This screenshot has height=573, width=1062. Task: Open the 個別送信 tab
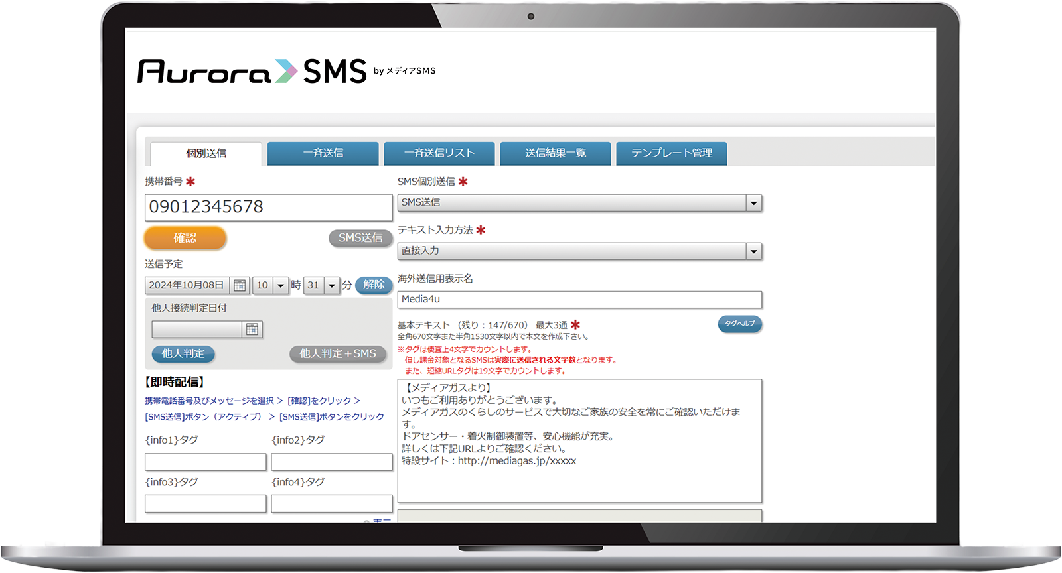[206, 153]
